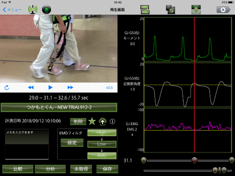The height and width of the screenshot is (176, 235).
Task: Click the 計測日時 2018/09/12 10:10:06 text
Action: [33, 121]
